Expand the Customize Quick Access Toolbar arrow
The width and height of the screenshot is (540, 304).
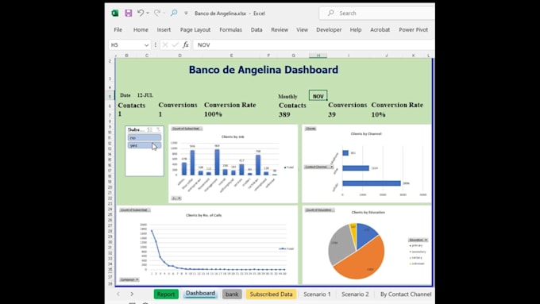click(x=186, y=13)
